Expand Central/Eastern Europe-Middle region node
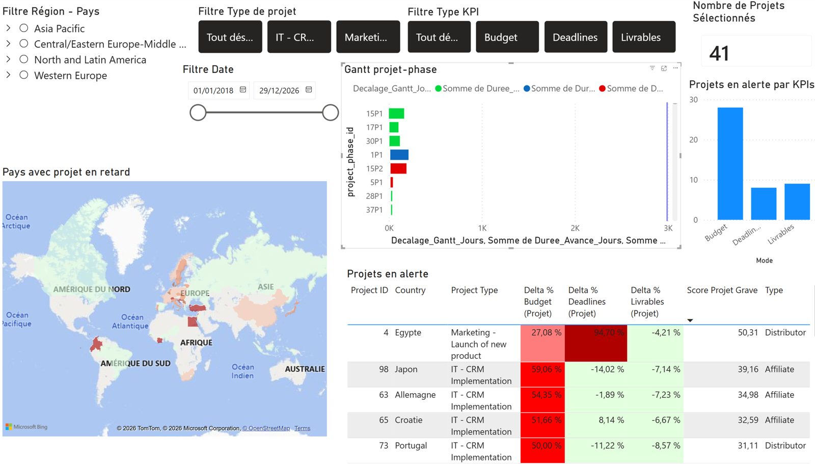The image size is (815, 465). [8, 44]
